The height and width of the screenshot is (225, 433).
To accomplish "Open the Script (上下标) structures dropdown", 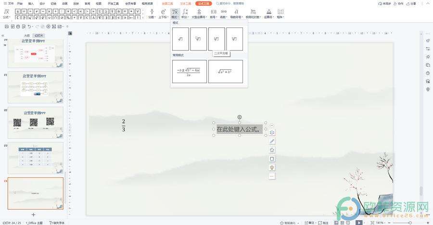I will pyautogui.click(x=163, y=13).
